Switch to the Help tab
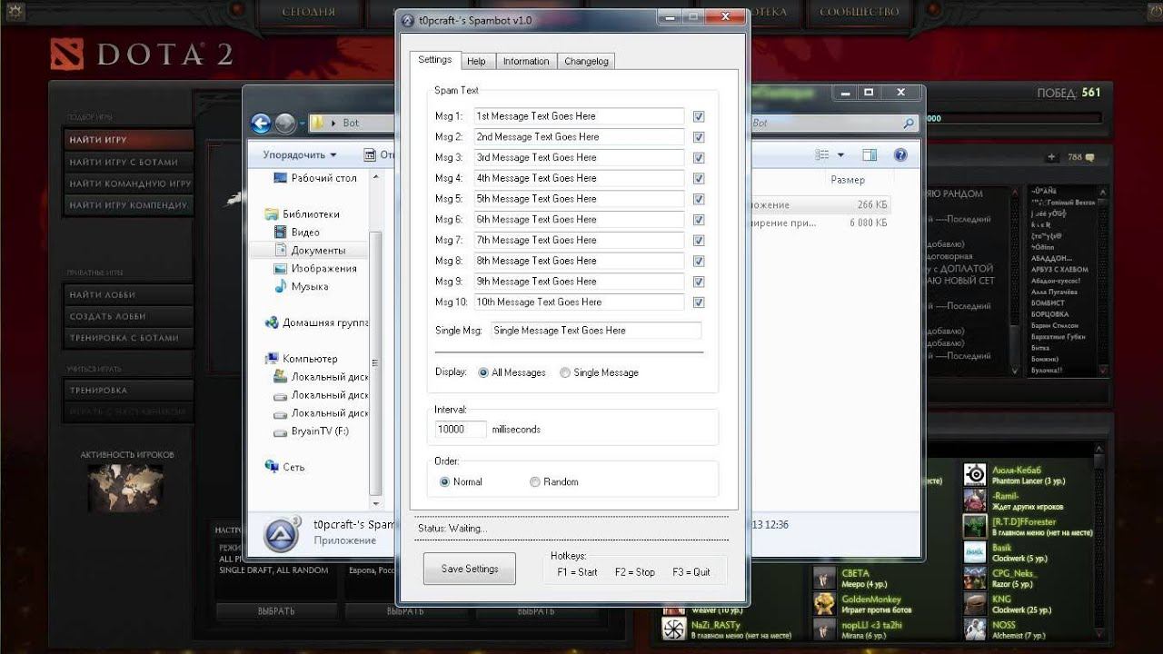This screenshot has width=1163, height=654. click(476, 61)
